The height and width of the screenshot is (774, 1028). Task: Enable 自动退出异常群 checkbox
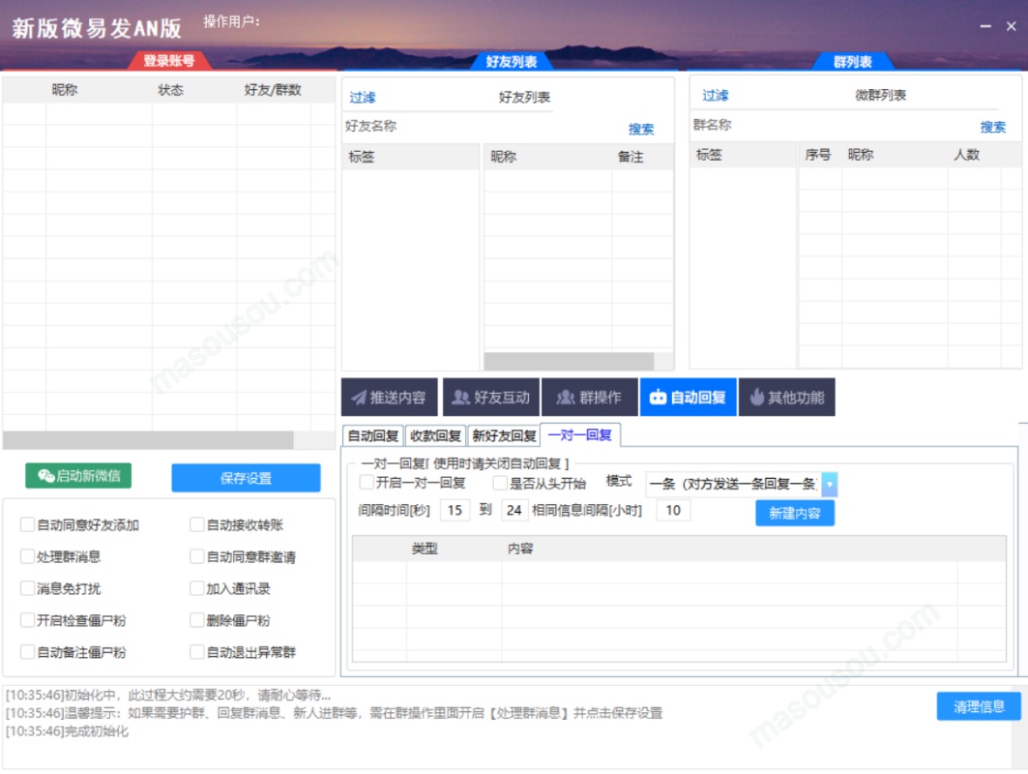(196, 652)
